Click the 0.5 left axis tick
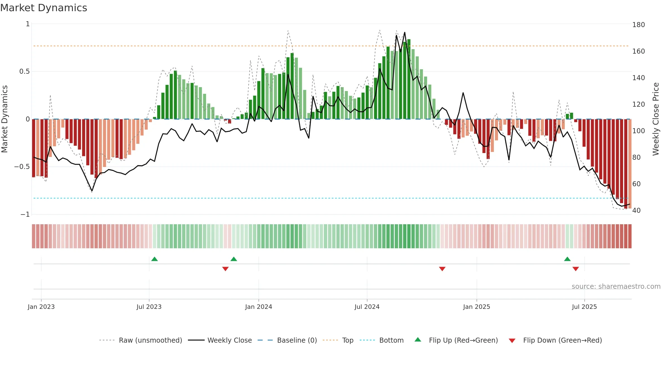 click(x=25, y=71)
